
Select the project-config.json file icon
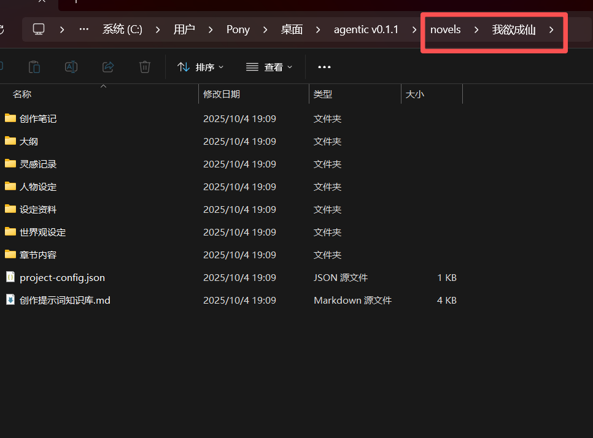10,277
